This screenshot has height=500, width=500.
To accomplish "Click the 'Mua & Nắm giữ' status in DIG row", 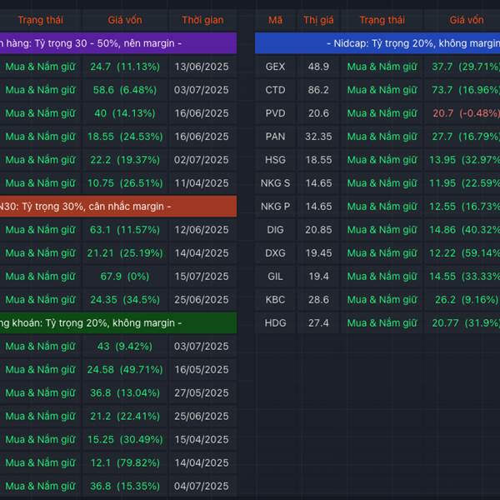I will (382, 230).
